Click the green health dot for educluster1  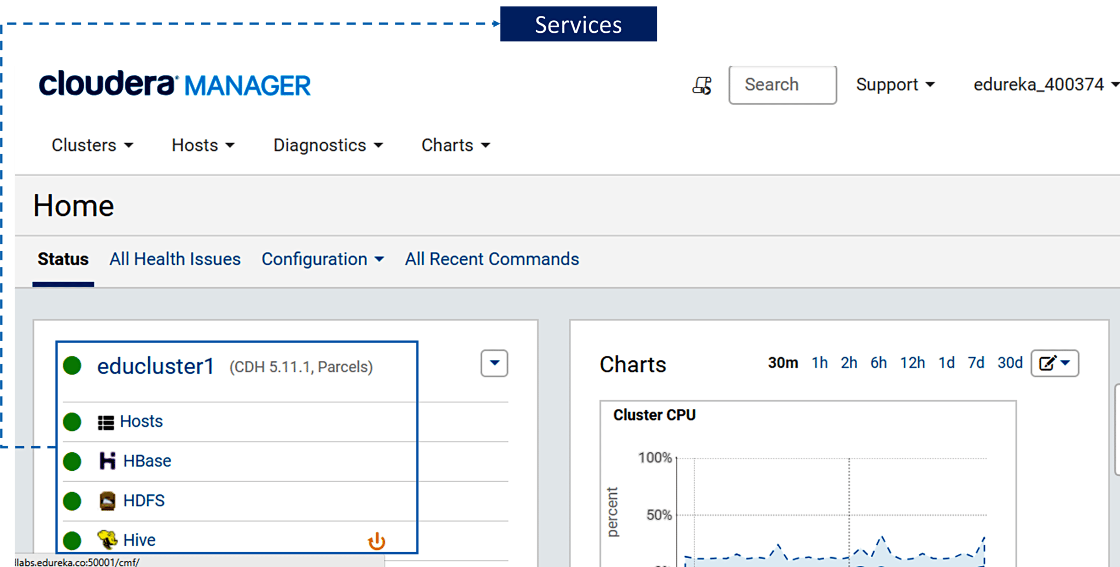click(x=72, y=365)
